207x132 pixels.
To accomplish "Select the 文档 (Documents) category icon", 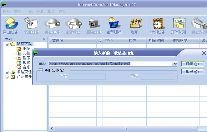I will [x=19, y=53].
